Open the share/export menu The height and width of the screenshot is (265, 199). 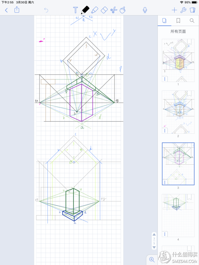17,10
